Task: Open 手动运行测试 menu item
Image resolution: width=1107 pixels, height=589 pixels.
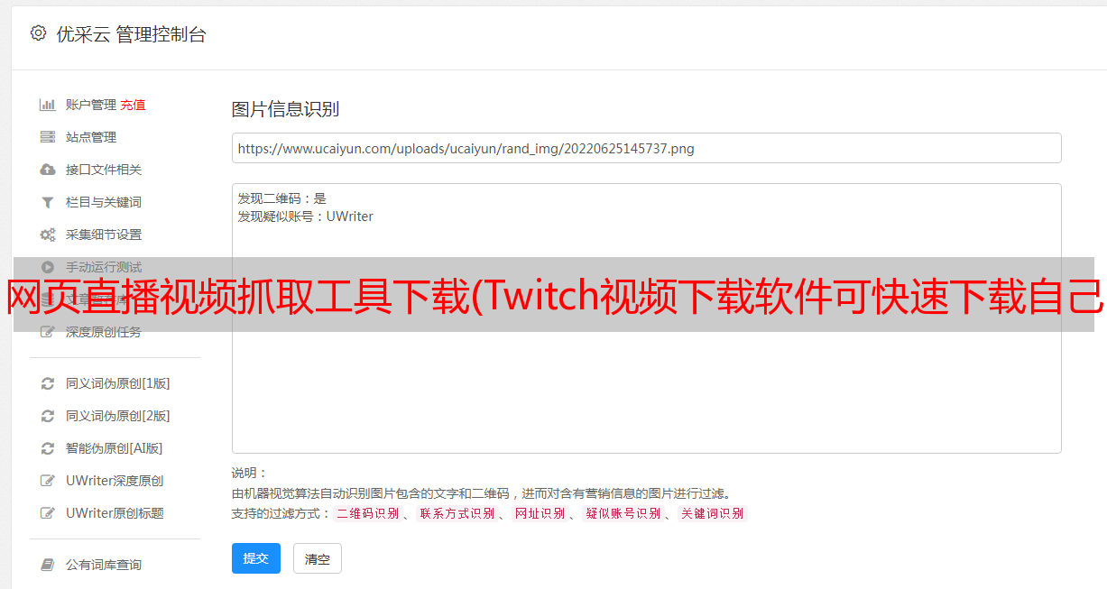Action: pyautogui.click(x=104, y=267)
